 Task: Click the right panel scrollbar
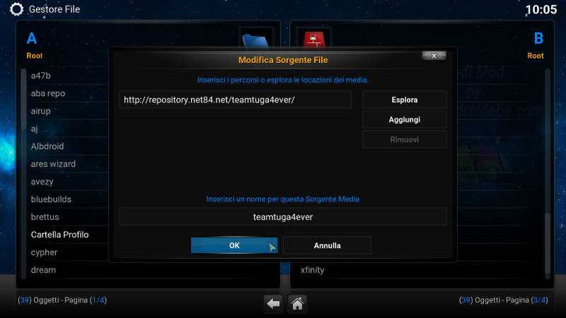[x=548, y=173]
